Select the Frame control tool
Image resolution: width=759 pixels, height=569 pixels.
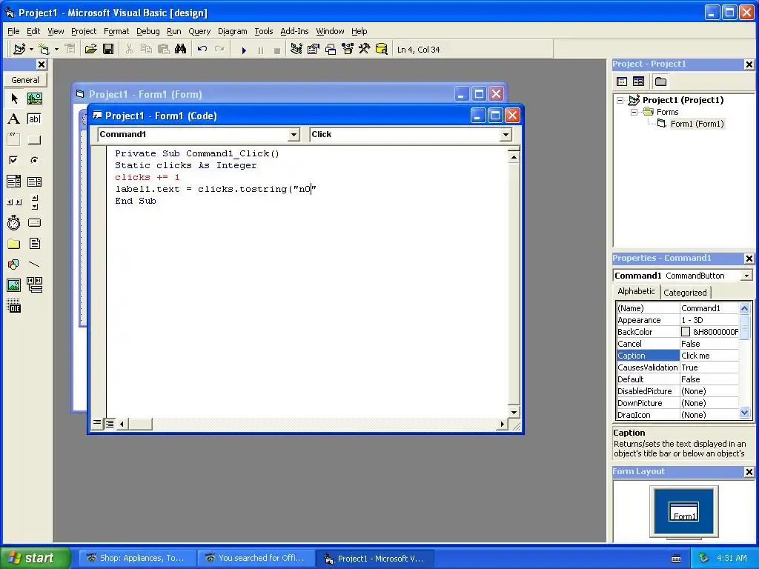pyautogui.click(x=14, y=140)
